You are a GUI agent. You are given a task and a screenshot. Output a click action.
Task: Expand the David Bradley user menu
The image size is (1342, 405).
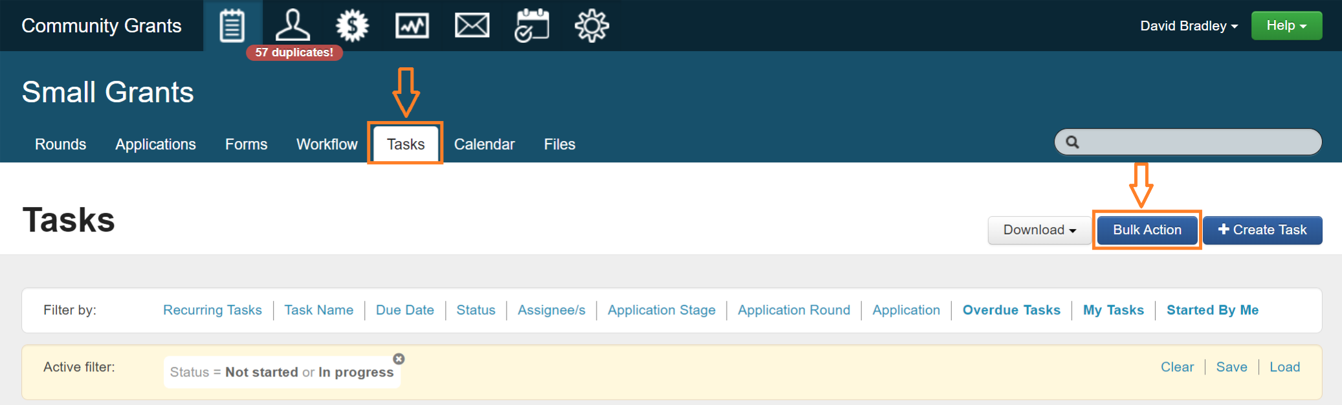coord(1189,26)
